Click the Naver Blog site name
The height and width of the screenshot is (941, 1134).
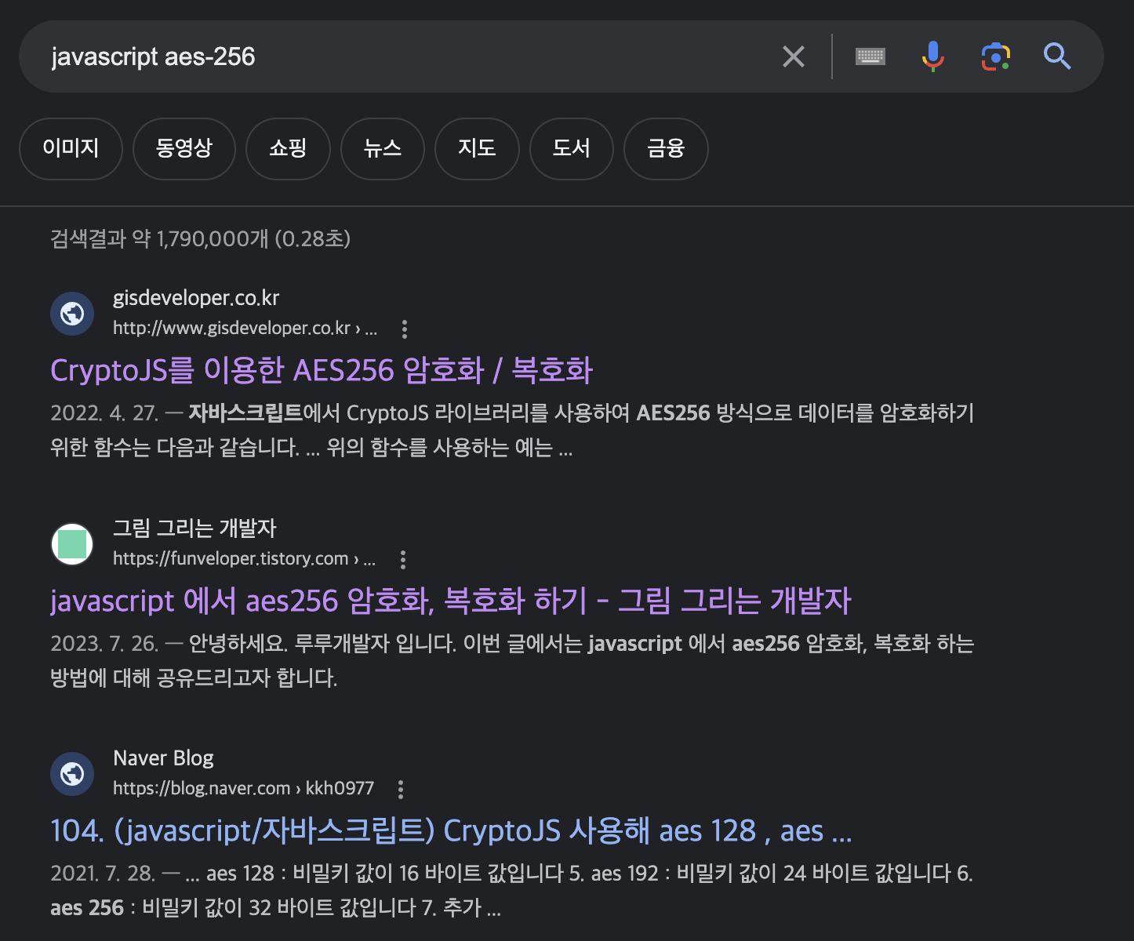pyautogui.click(x=163, y=758)
